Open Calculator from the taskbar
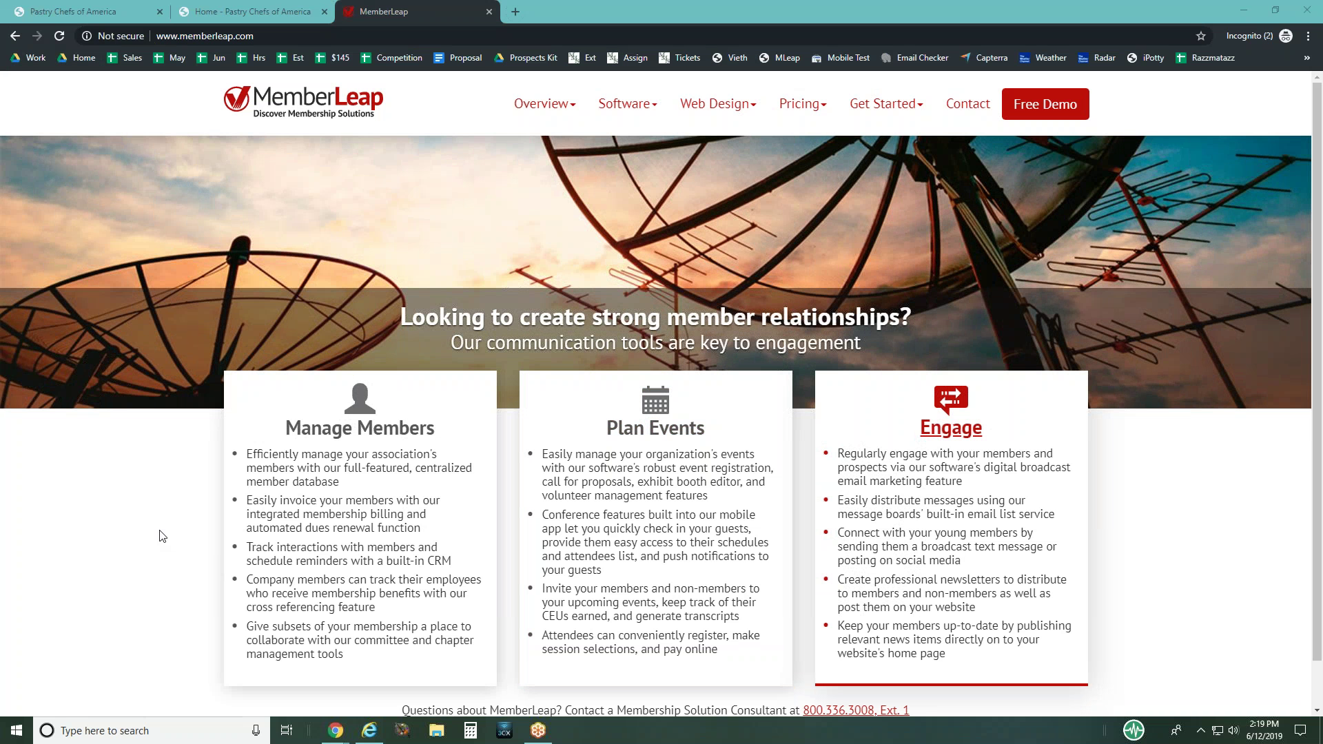The image size is (1323, 744). click(x=471, y=730)
